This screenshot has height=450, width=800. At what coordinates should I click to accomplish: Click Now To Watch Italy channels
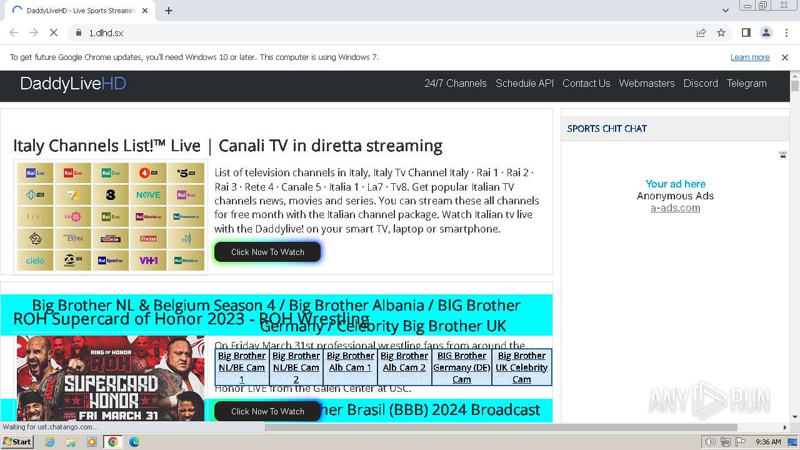click(267, 252)
